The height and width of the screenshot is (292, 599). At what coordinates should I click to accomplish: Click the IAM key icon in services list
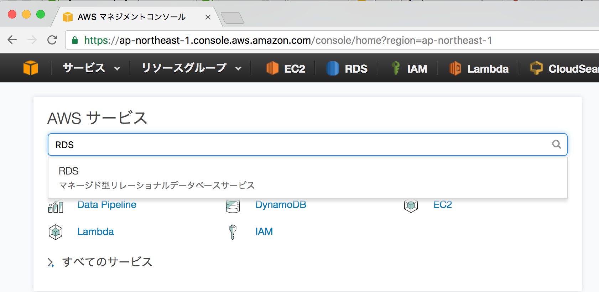pos(233,232)
